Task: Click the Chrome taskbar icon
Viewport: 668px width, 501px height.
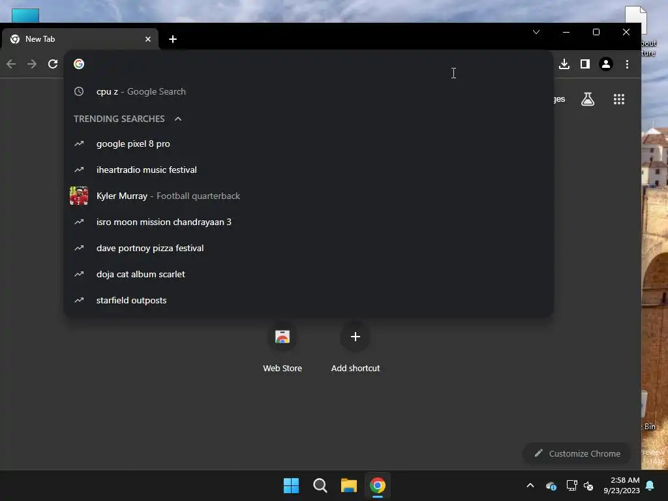Action: 378,485
